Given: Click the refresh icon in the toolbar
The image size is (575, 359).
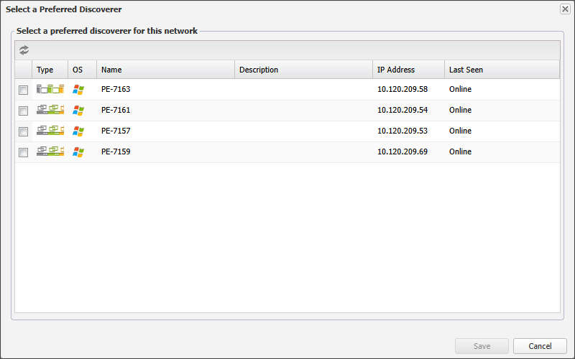Looking at the screenshot, I should pos(24,50).
